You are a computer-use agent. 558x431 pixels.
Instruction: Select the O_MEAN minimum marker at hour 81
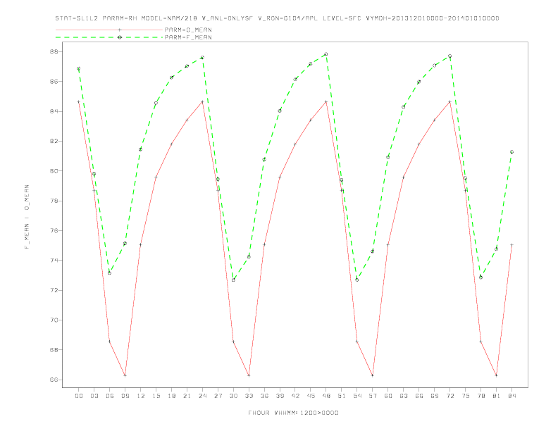[497, 375]
